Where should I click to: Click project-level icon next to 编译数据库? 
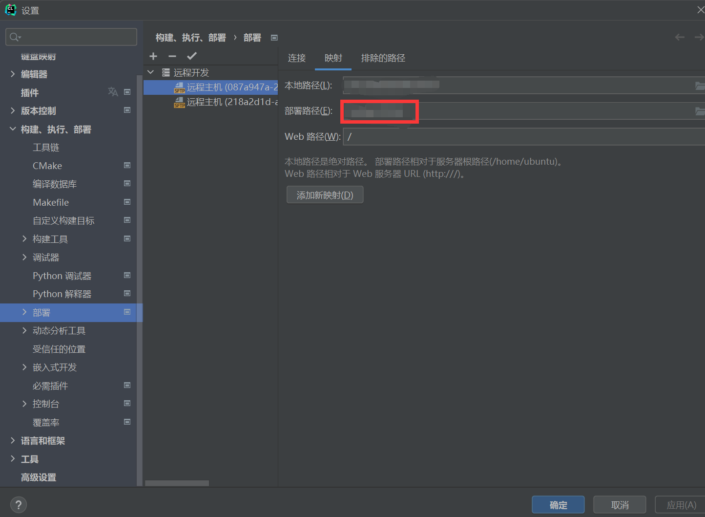click(x=127, y=183)
